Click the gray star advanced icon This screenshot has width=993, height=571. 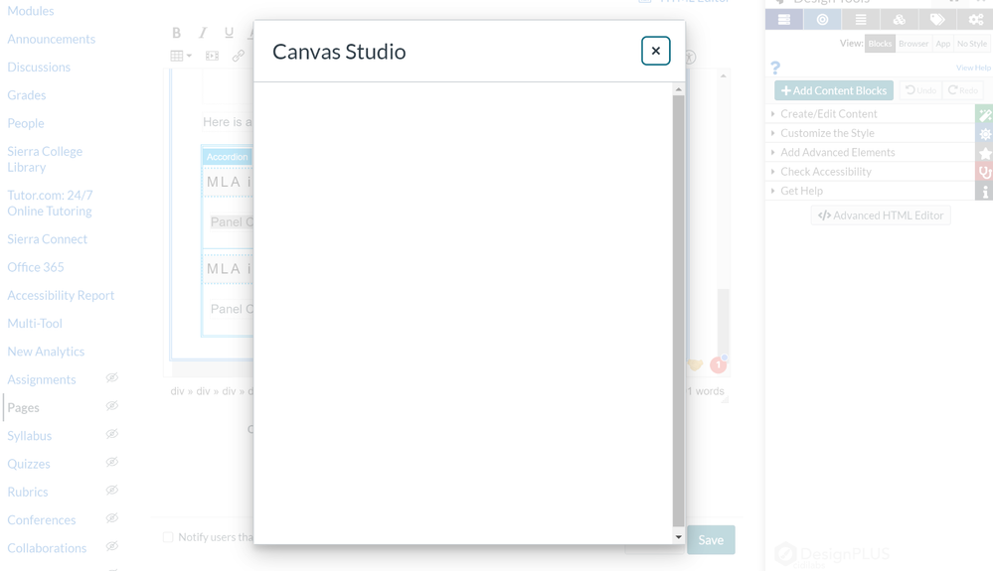pyautogui.click(x=984, y=153)
